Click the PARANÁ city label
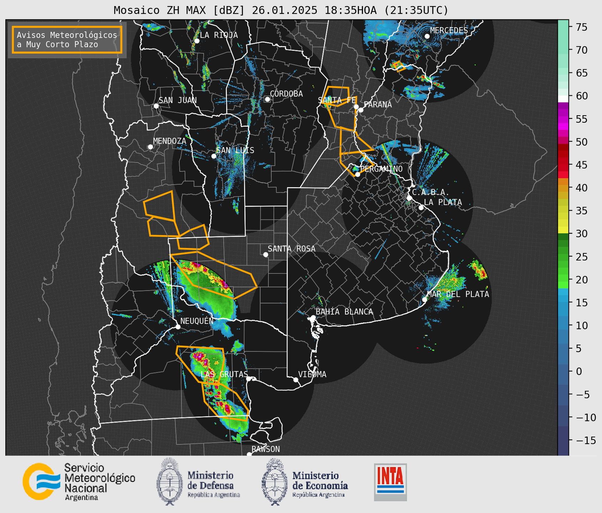The width and height of the screenshot is (602, 513). coord(378,104)
